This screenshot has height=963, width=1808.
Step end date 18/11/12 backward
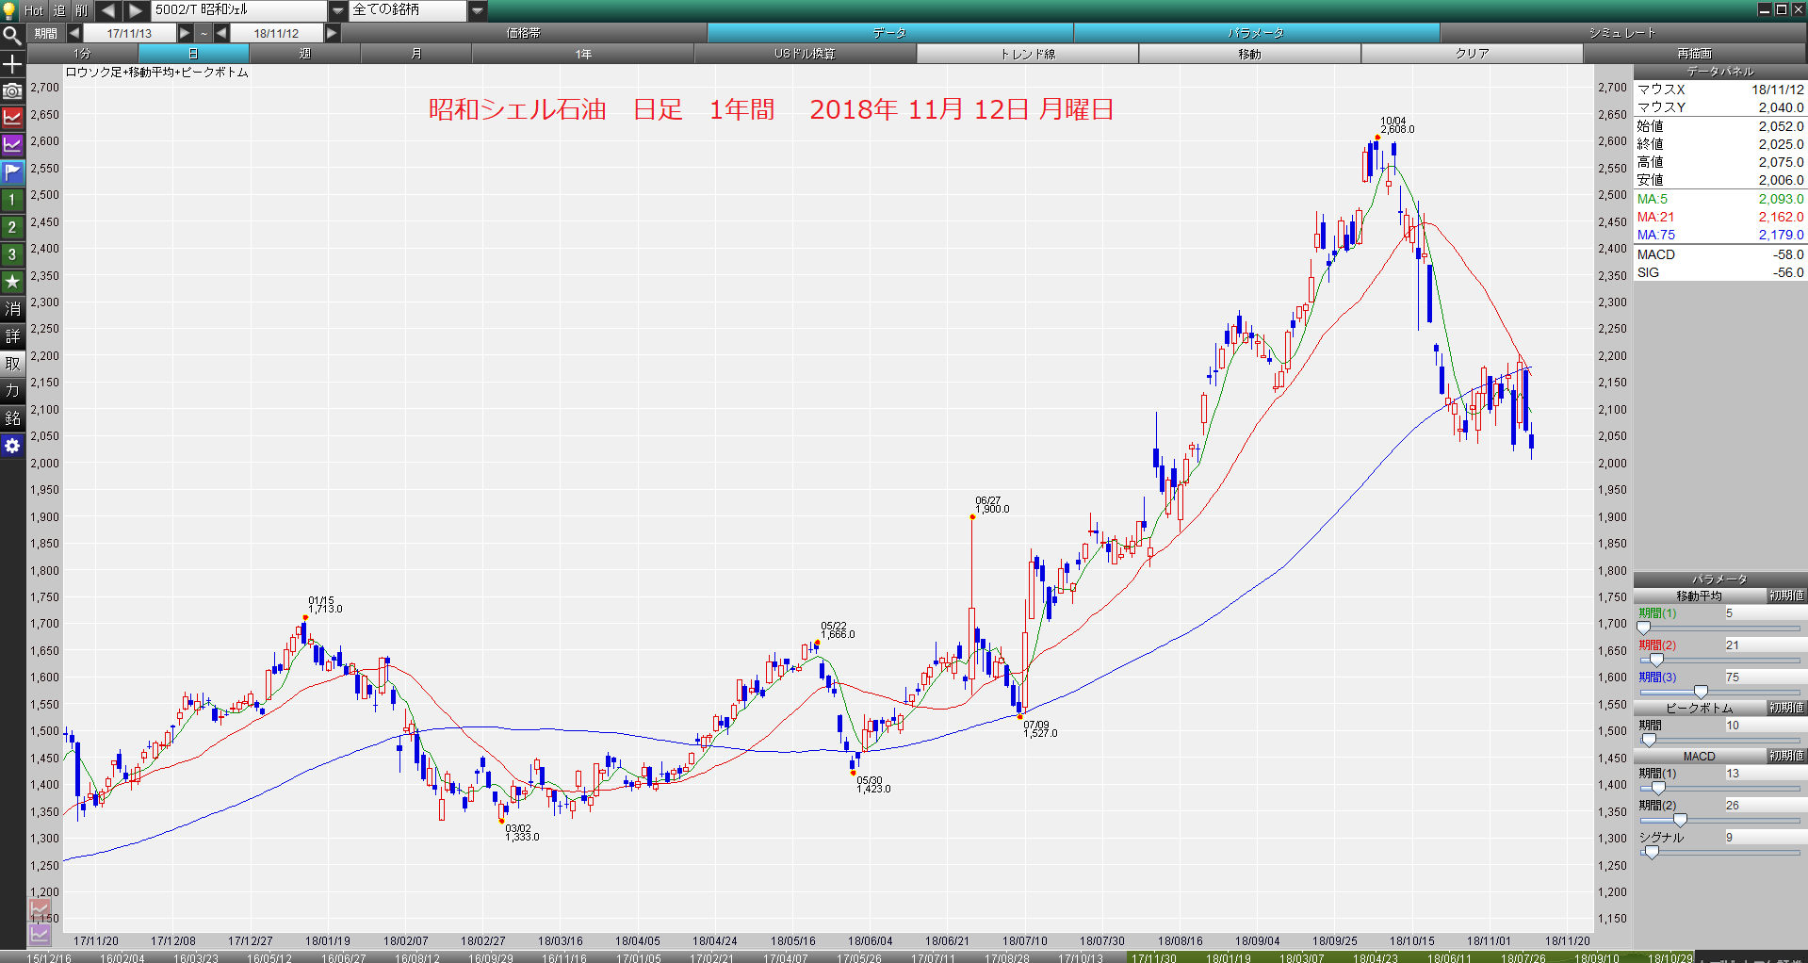point(221,33)
